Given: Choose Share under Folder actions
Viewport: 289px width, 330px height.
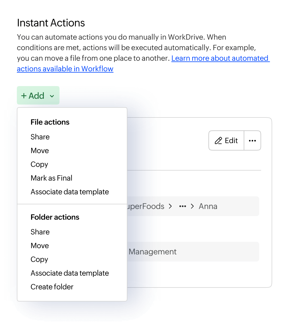Looking at the screenshot, I should click(40, 232).
